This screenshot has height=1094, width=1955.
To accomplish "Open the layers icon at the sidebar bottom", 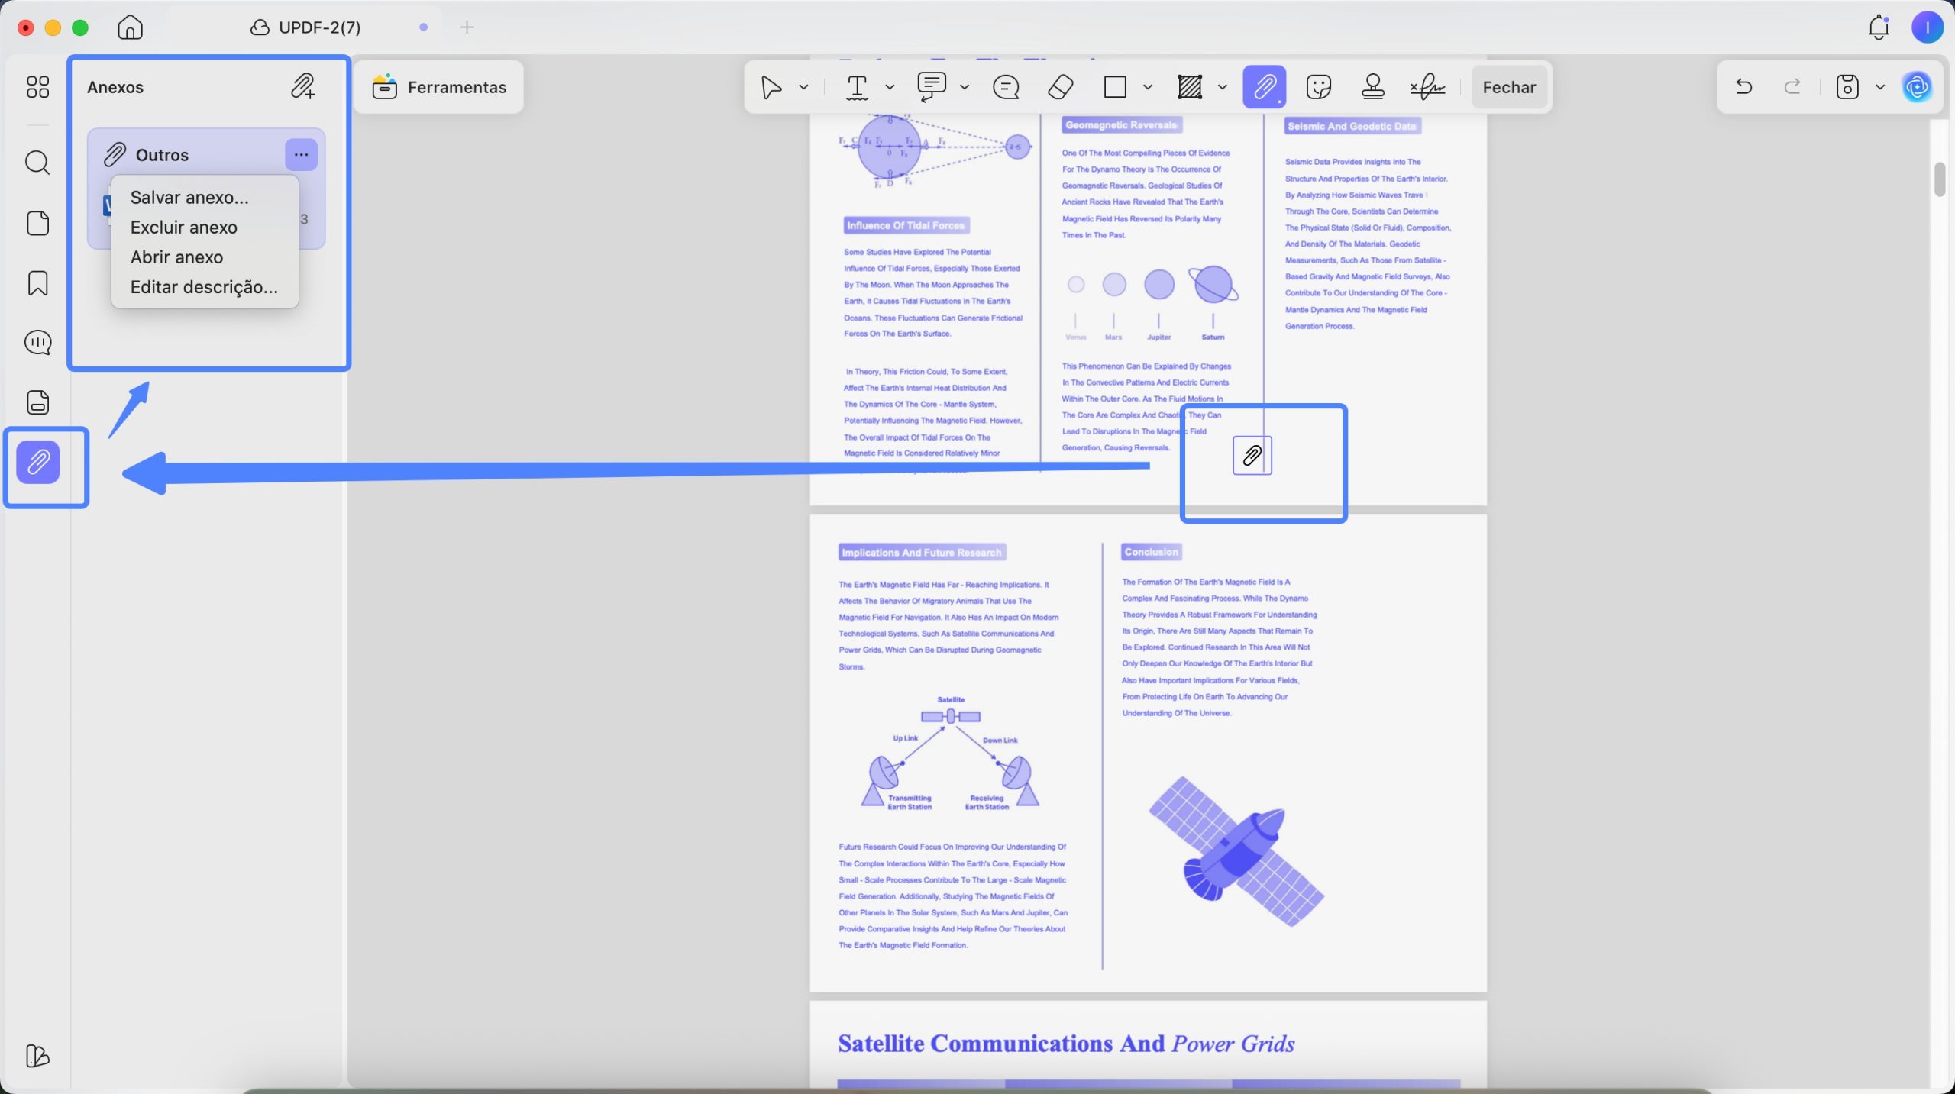I will [x=37, y=1056].
